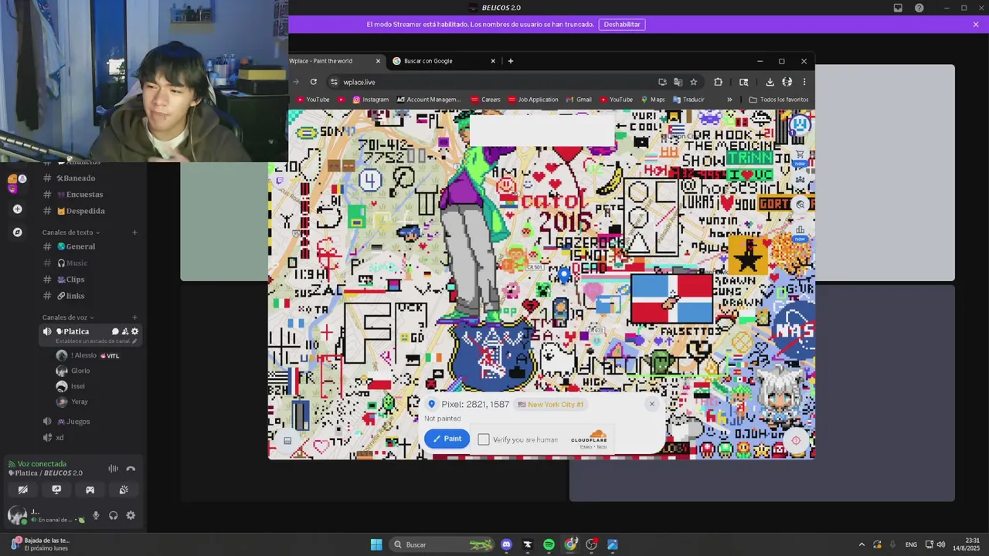Viewport: 989px width, 556px height.
Task: Open Discord help icon
Action: tap(919, 8)
